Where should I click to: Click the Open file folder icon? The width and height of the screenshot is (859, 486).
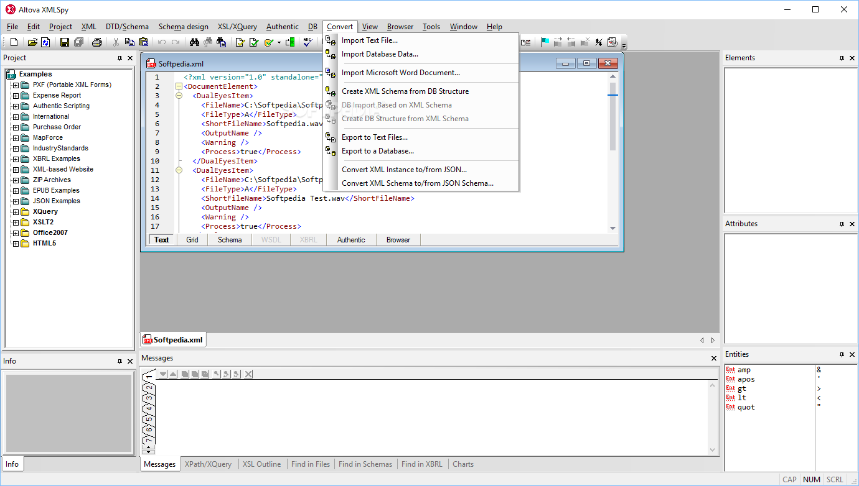click(32, 42)
